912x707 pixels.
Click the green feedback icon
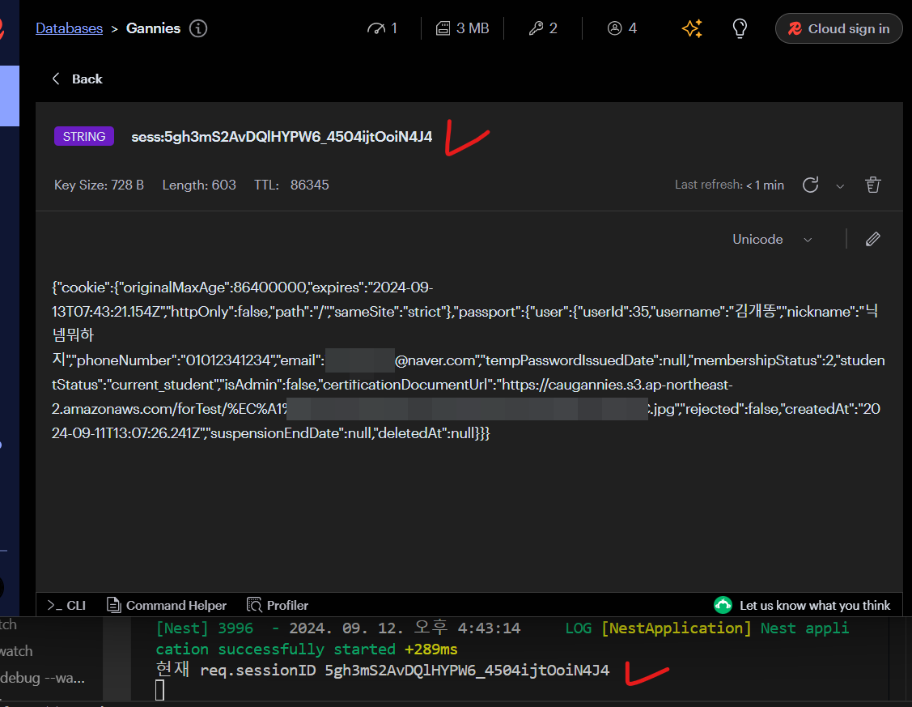723,605
